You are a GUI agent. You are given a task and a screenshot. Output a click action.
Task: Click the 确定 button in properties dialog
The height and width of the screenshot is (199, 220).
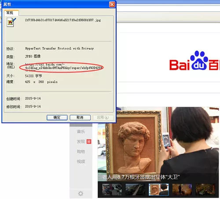tap(57, 117)
